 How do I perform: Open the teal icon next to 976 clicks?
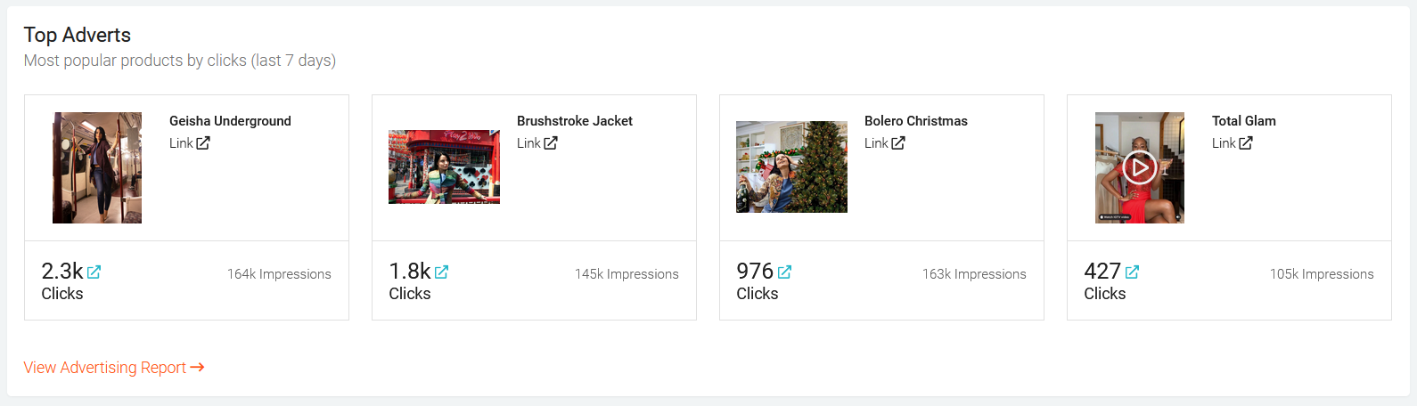[784, 272]
